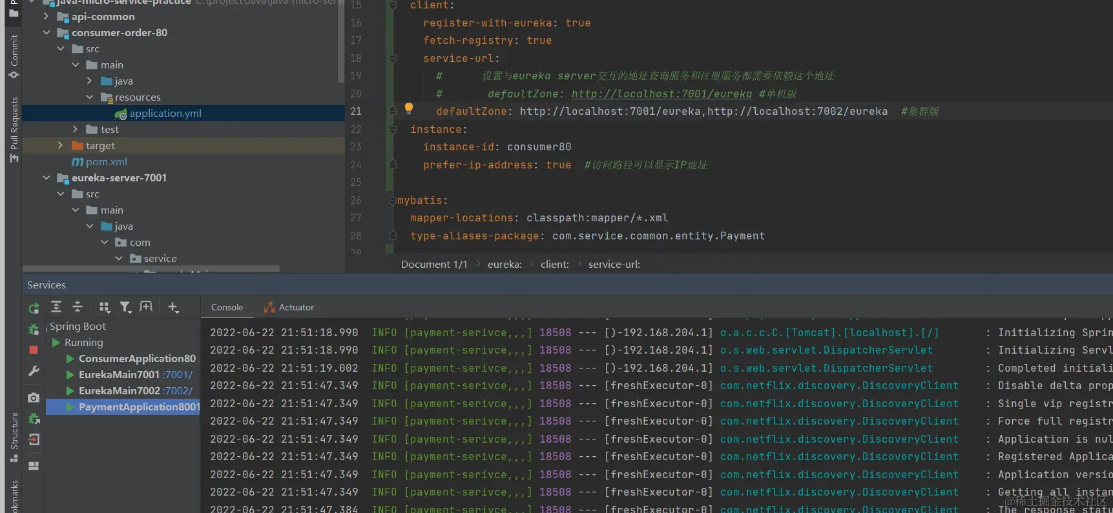Screen dimensions: 1113x513
Task: Click the project tree vertical scrollbar
Action: coord(340,41)
